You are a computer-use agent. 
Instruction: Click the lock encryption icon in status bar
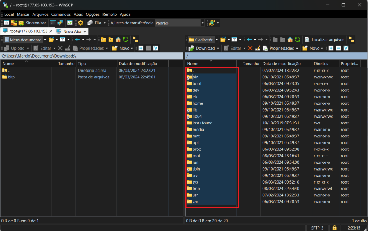pos(335,228)
